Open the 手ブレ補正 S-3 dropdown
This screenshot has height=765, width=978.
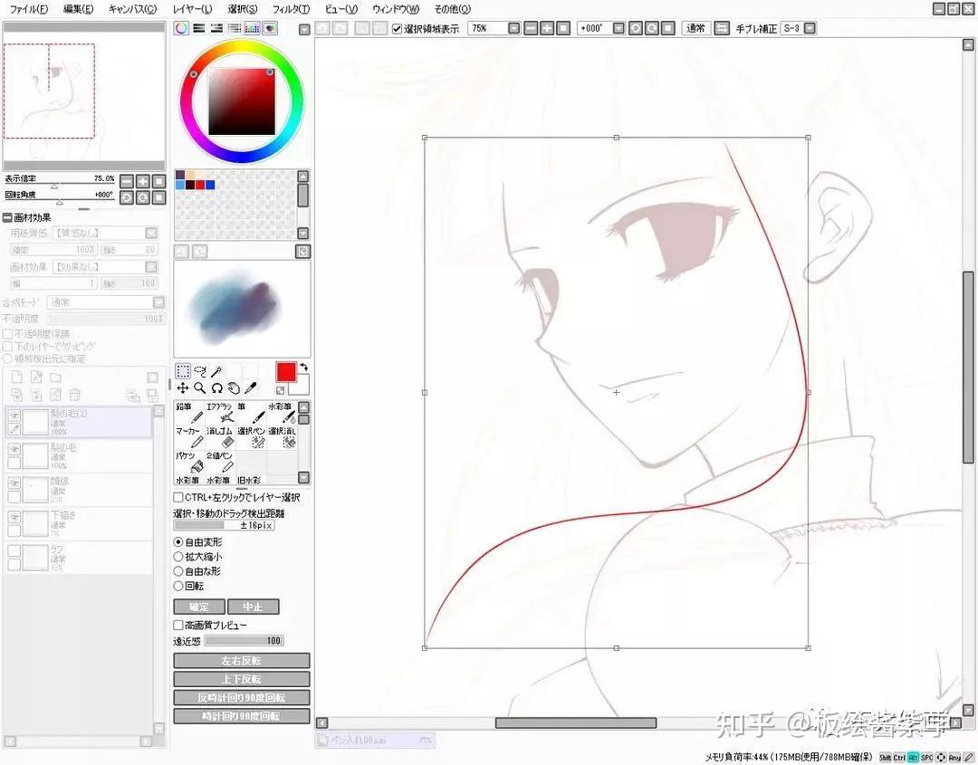click(810, 28)
